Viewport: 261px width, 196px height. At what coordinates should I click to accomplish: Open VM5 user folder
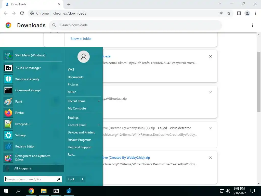point(71,70)
